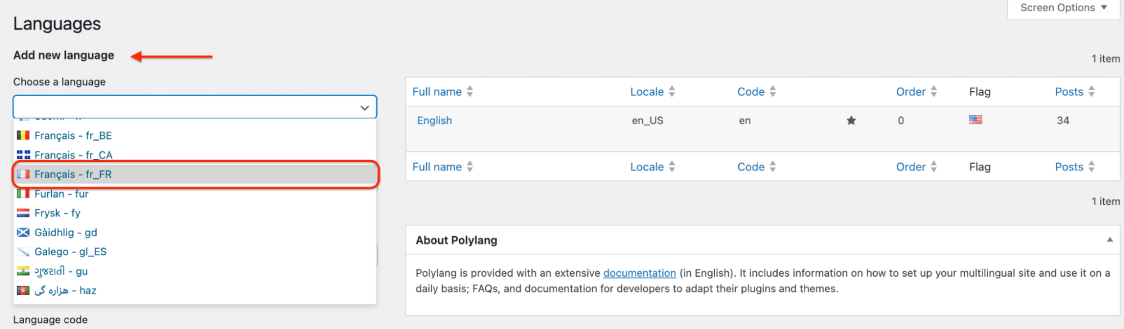
Task: Click the Netherlands flag next to Frysk
Action: (23, 213)
